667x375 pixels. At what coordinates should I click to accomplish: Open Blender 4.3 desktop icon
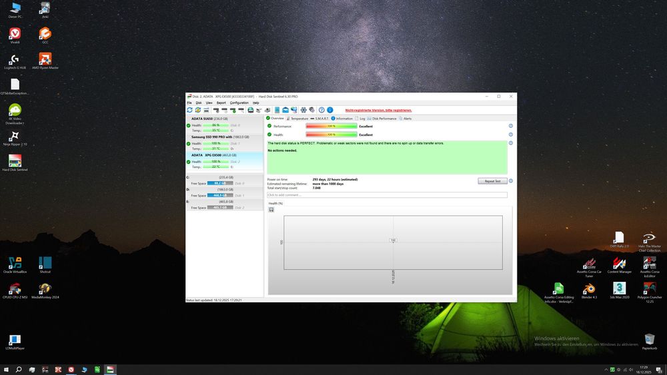[589, 290]
